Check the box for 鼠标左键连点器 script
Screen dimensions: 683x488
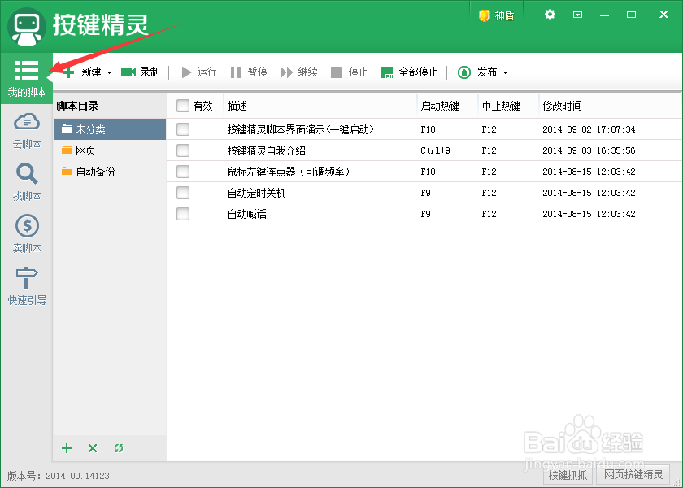click(182, 172)
